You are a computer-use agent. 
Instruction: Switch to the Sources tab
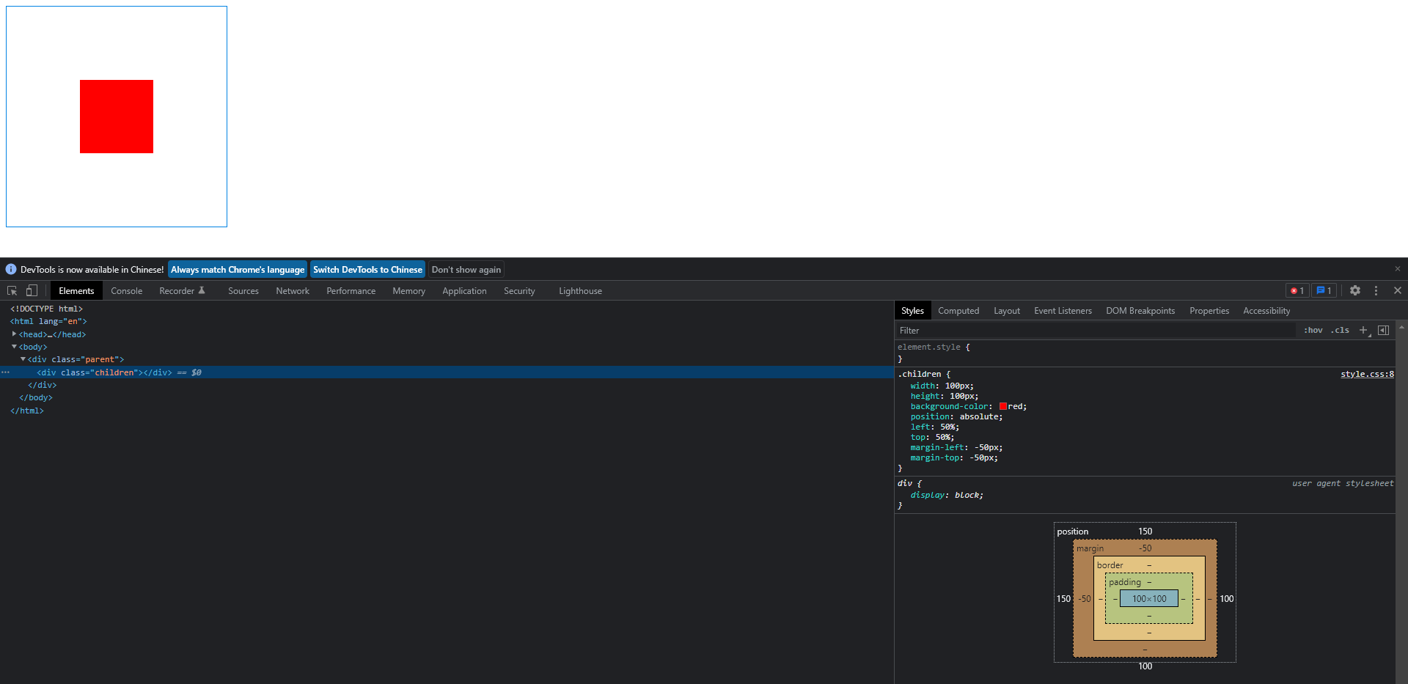(243, 291)
